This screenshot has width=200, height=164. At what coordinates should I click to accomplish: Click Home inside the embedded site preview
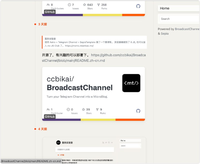[123, 140]
